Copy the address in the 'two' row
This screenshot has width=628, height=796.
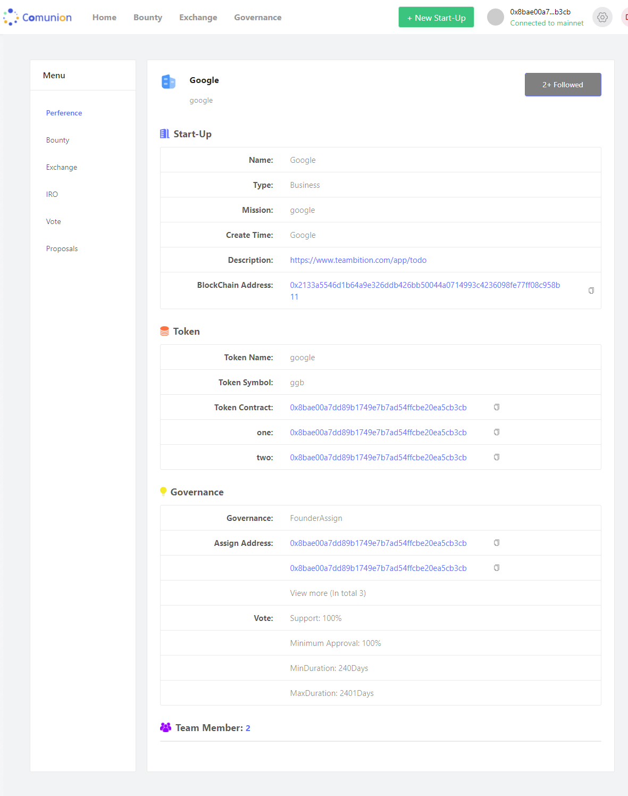click(x=497, y=457)
